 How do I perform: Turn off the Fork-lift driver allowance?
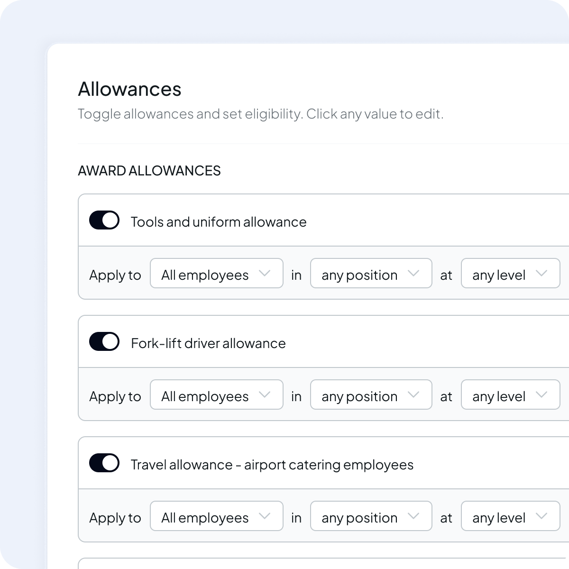click(x=104, y=341)
